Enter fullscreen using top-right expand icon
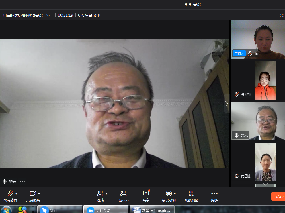This screenshot has width=285, height=213. coord(281,15)
